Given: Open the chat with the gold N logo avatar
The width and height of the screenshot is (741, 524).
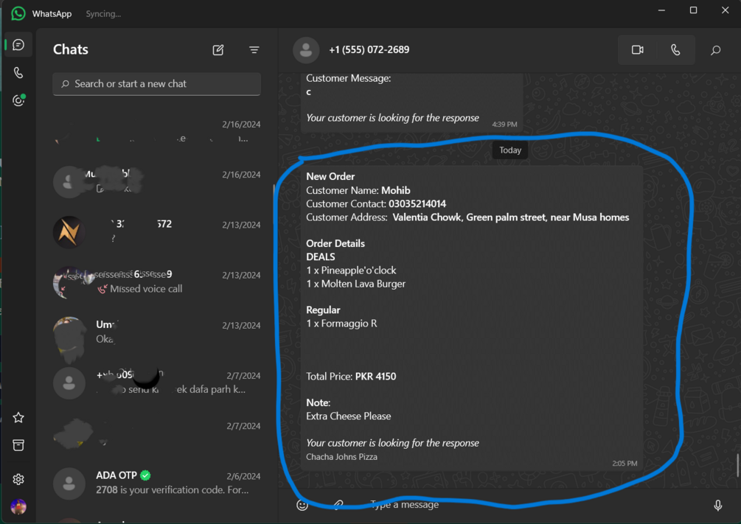Looking at the screenshot, I should click(x=156, y=231).
